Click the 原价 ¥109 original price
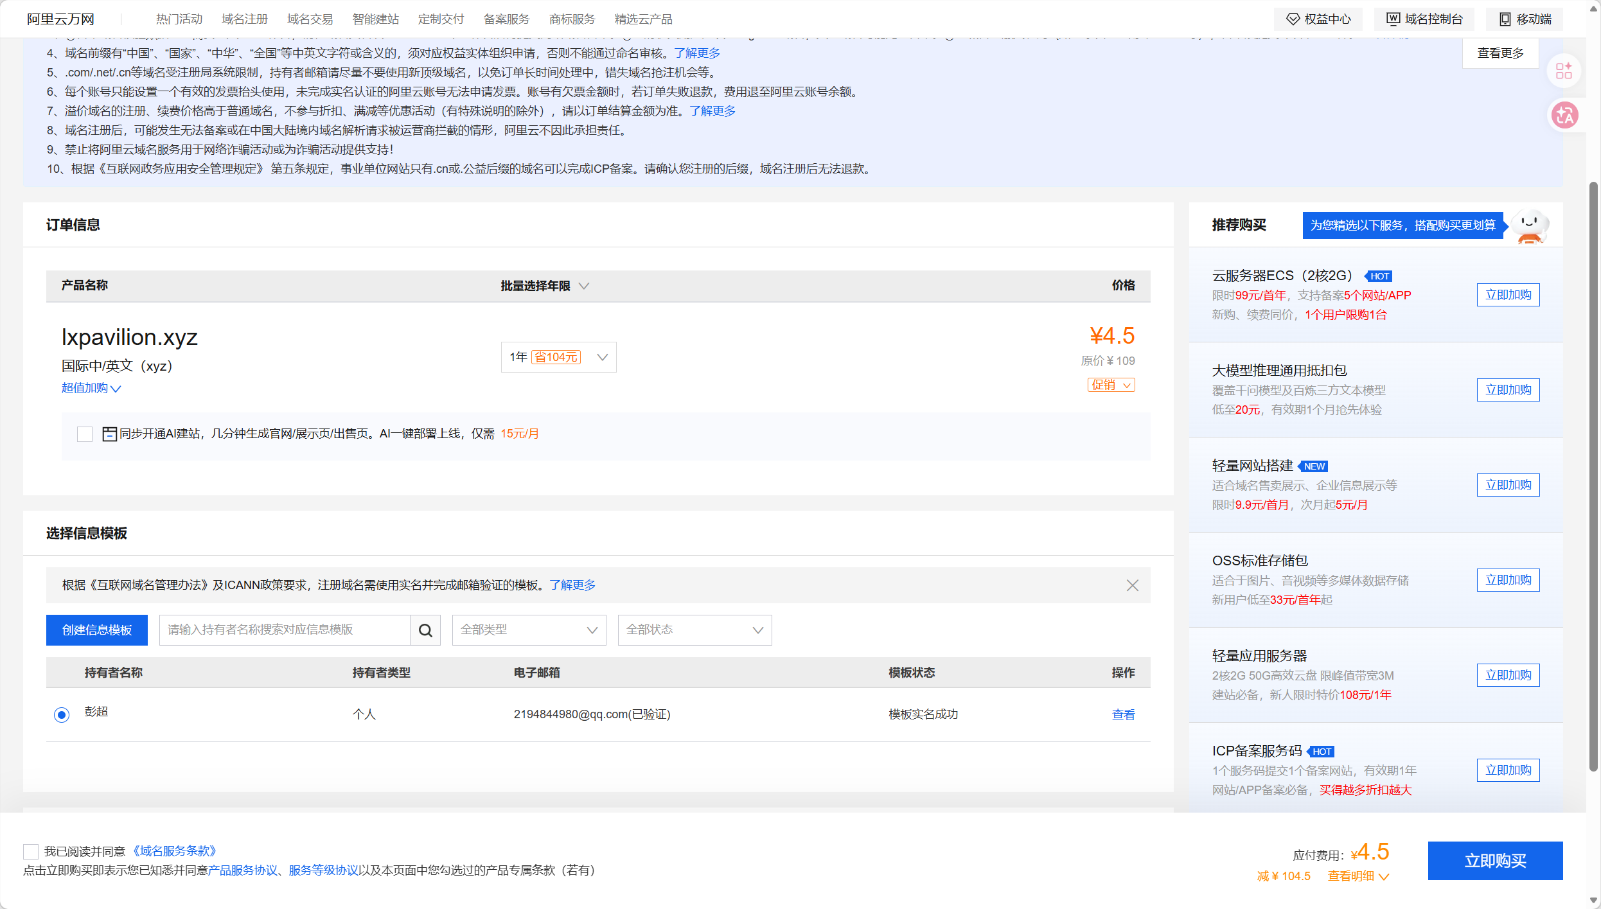Image resolution: width=1601 pixels, height=909 pixels. pos(1108,361)
